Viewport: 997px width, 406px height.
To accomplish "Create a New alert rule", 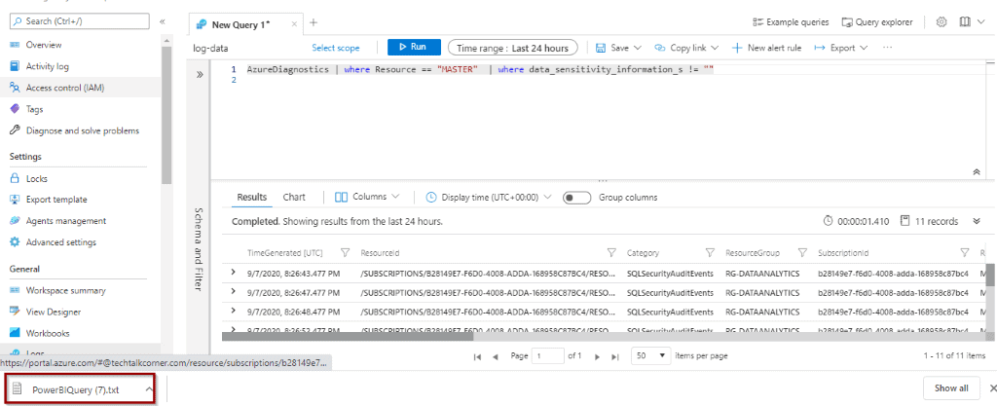I will coord(767,48).
